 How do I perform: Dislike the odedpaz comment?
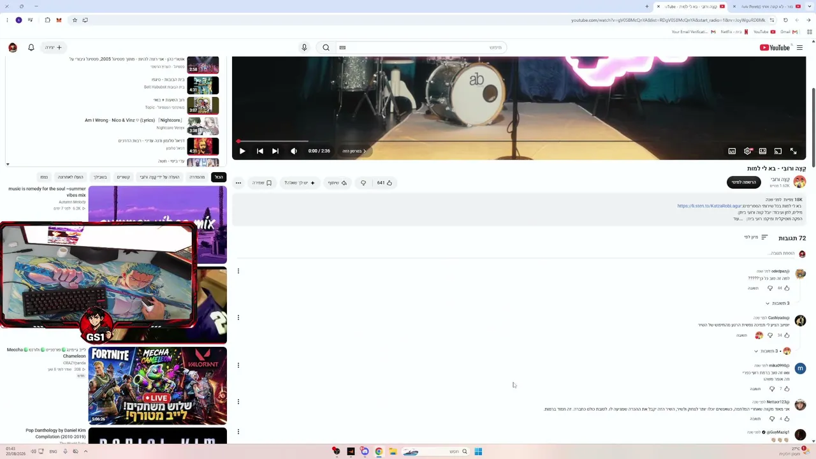pos(770,288)
